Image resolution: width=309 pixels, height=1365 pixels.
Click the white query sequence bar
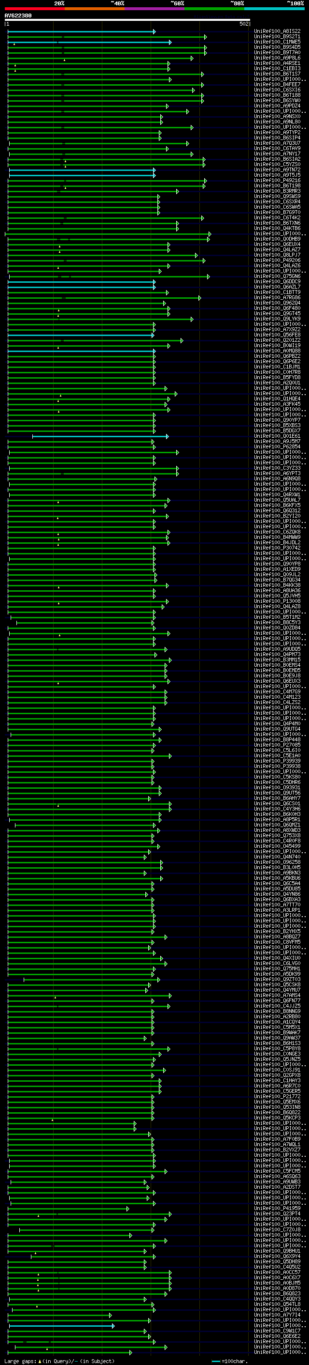click(x=127, y=20)
